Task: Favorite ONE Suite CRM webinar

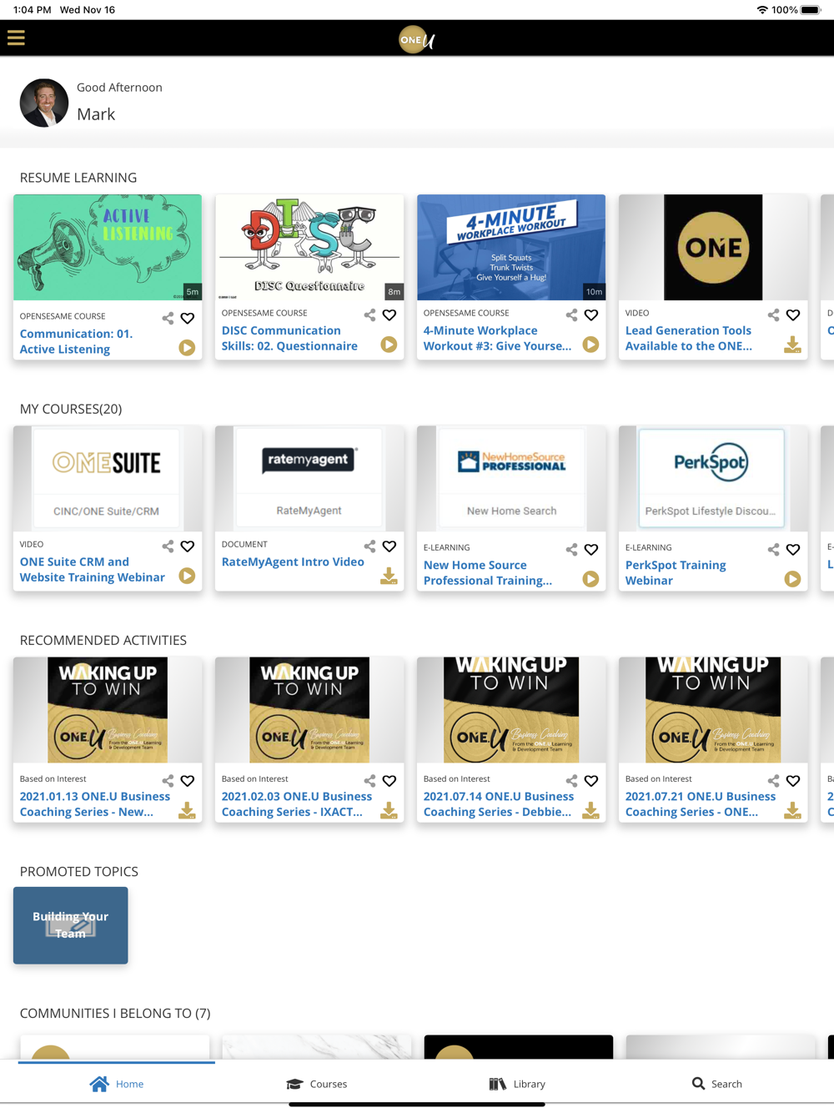Action: coord(188,546)
